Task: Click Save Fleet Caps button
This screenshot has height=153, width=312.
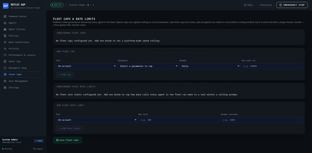Action: point(67,140)
